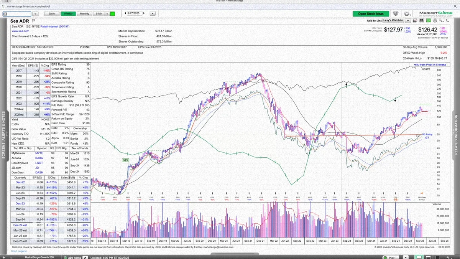Go to previous date with left arrow

(x=125, y=13)
